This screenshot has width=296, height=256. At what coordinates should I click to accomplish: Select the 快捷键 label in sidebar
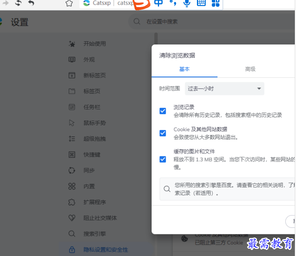point(92,155)
